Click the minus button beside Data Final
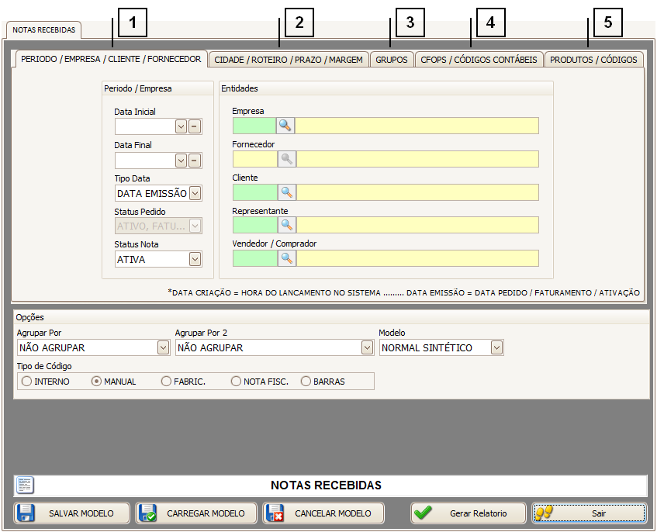This screenshot has height=532, width=657. pos(195,161)
